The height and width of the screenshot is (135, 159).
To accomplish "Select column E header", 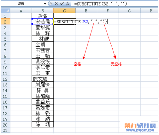I will pyautogui.click(x=86, y=11).
